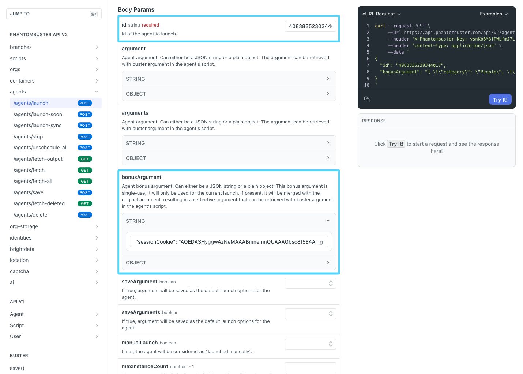Expand OBJECT option under arguments
Screen dimensions: 523x374
click(x=229, y=158)
